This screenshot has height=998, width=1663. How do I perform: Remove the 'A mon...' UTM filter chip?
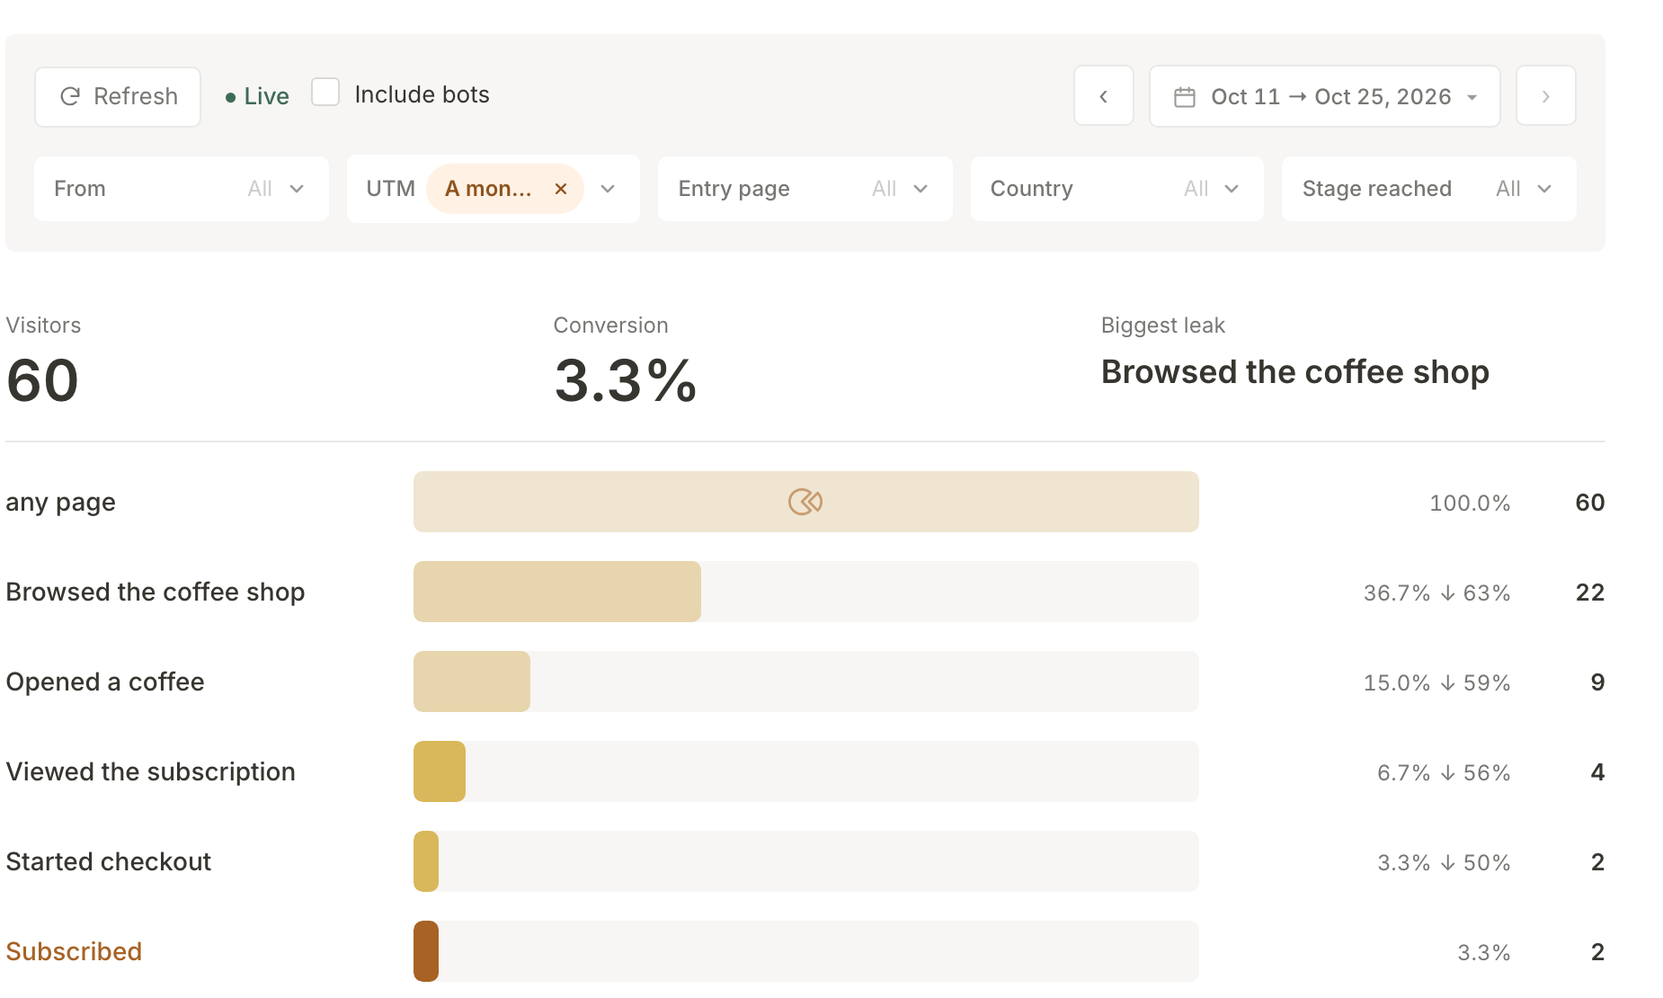(561, 189)
